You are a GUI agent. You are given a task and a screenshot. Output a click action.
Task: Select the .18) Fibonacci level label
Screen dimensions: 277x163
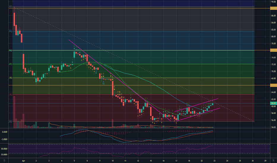click(10, 78)
